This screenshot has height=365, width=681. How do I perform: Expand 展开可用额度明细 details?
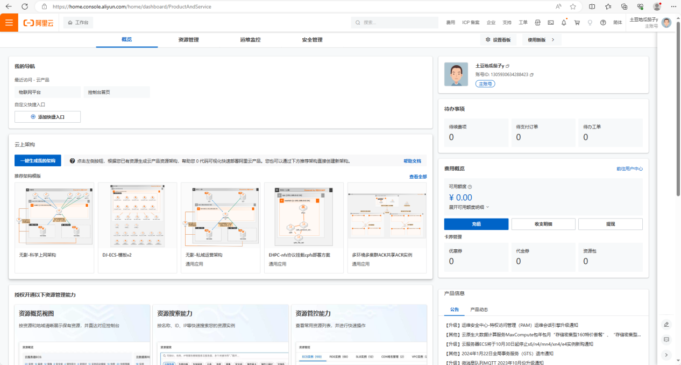pos(469,207)
